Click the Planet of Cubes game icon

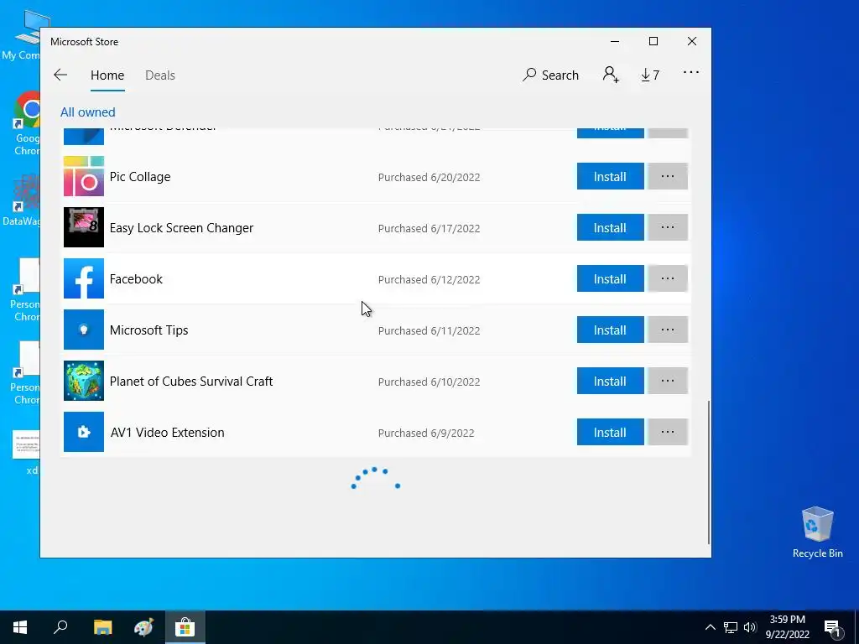[84, 382]
